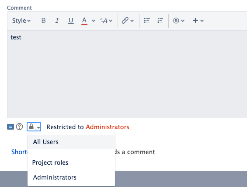Click the insert link icon
The height and width of the screenshot is (187, 247).
click(125, 21)
